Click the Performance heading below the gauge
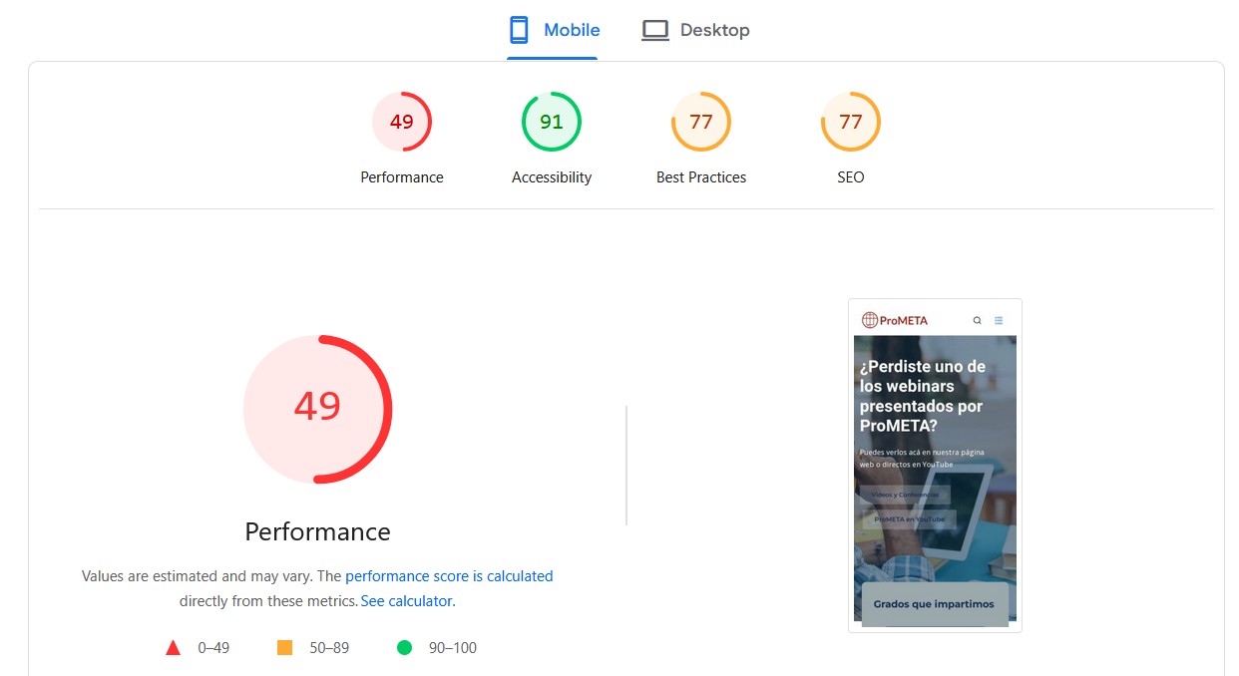Screen dimensions: 1239x676 click(x=317, y=531)
